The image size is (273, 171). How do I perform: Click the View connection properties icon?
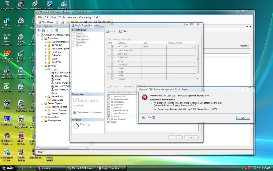[75, 112]
